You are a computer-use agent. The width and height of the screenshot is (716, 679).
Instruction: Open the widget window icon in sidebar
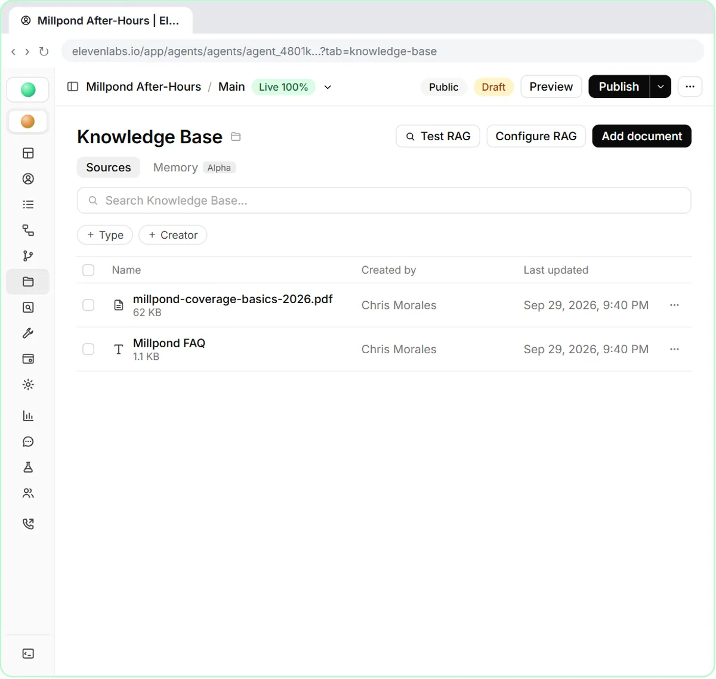pos(28,359)
